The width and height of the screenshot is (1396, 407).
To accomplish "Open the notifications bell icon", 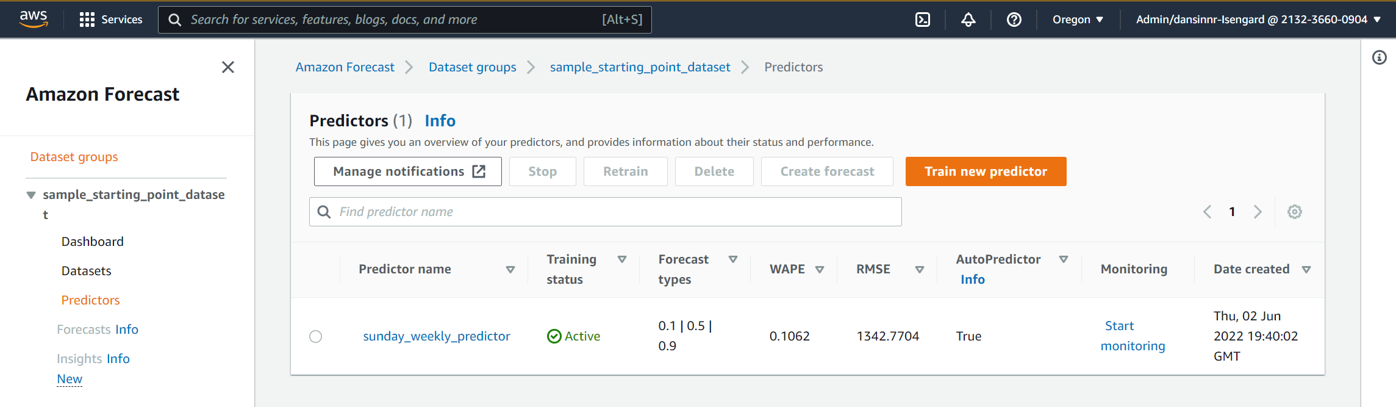I will (x=968, y=20).
